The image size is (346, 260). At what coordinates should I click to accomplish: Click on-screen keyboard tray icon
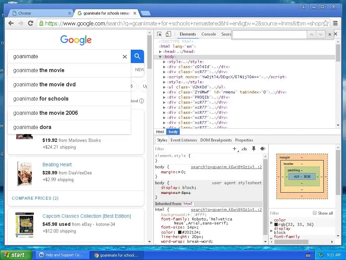[308, 255]
